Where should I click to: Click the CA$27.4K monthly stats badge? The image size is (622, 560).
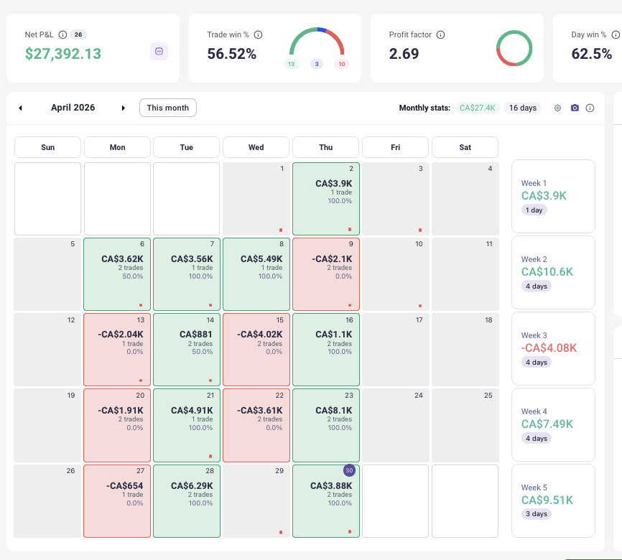(477, 108)
